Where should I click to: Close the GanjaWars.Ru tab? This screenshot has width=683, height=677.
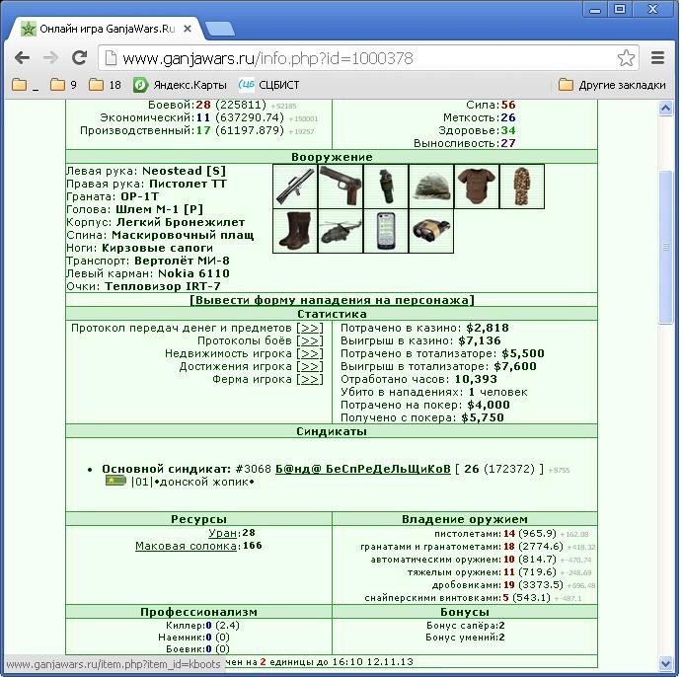click(x=188, y=29)
